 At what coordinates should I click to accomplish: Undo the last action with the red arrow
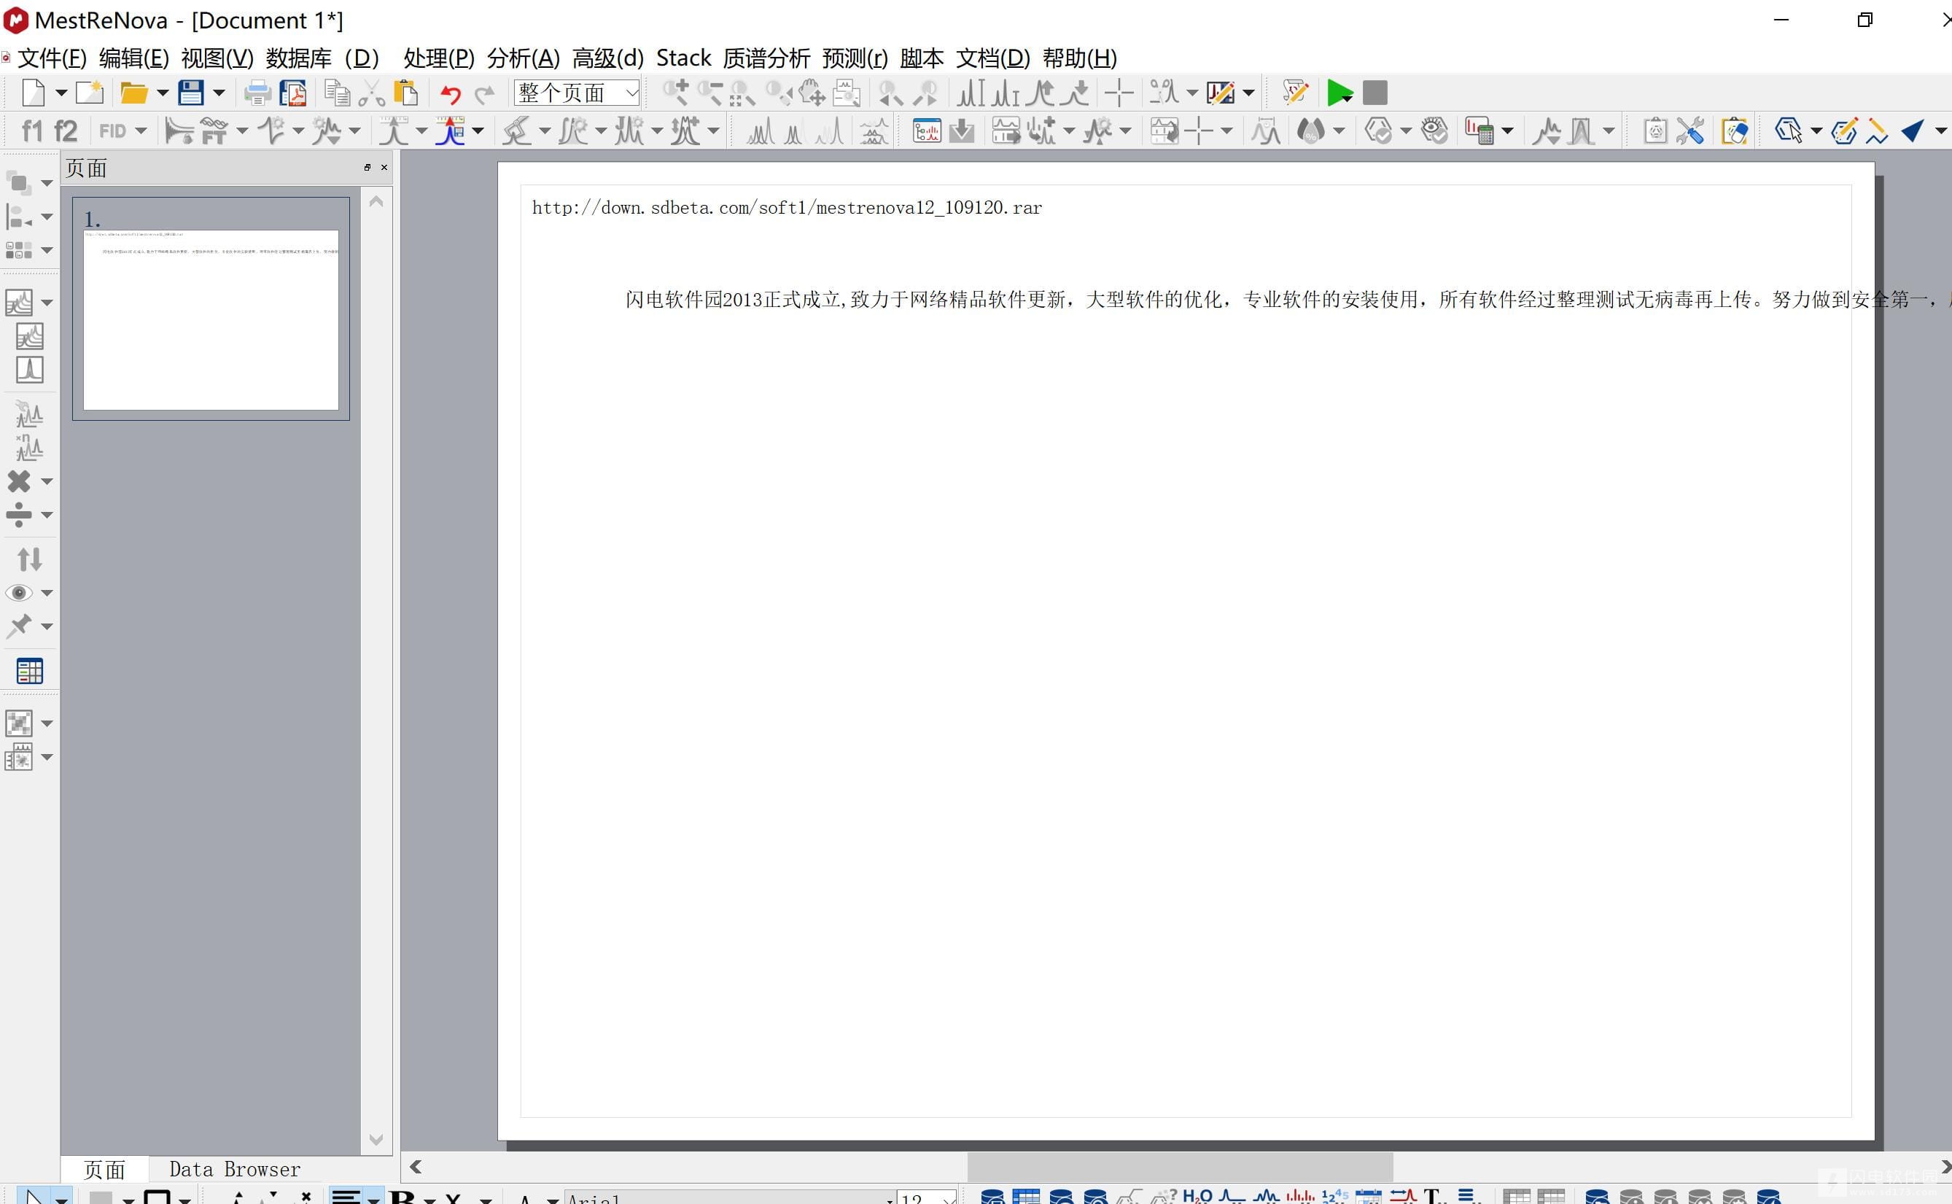(x=451, y=95)
